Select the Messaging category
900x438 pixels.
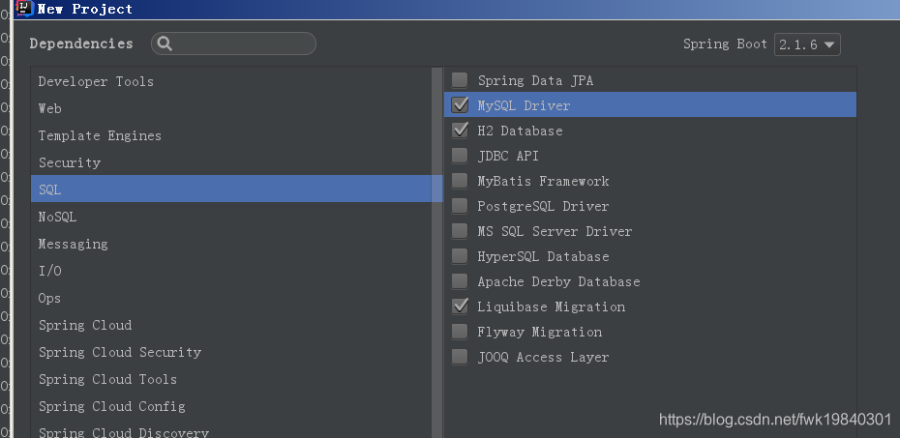[x=231, y=244]
